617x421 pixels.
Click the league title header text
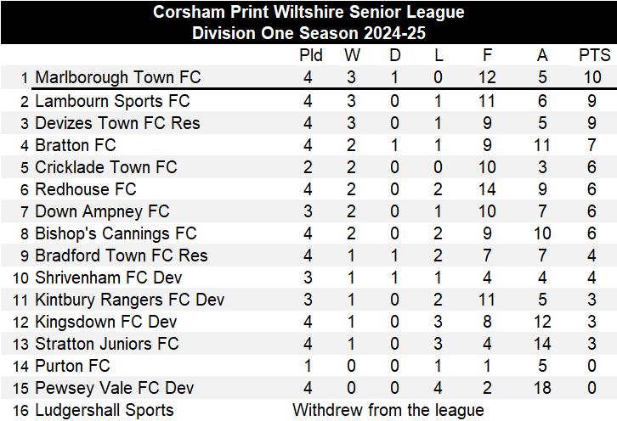pyautogui.click(x=308, y=13)
